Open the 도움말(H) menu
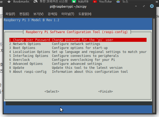 pyautogui.click(x=85, y=14)
